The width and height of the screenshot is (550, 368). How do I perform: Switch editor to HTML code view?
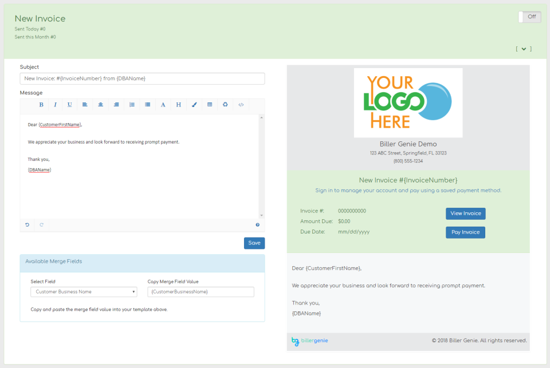(241, 105)
